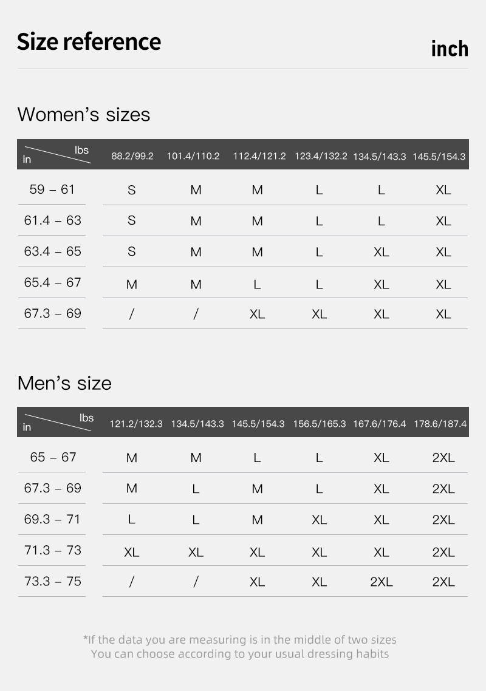Select the 101.4/110.2 lbs column header
486x691 pixels.
pyautogui.click(x=193, y=156)
